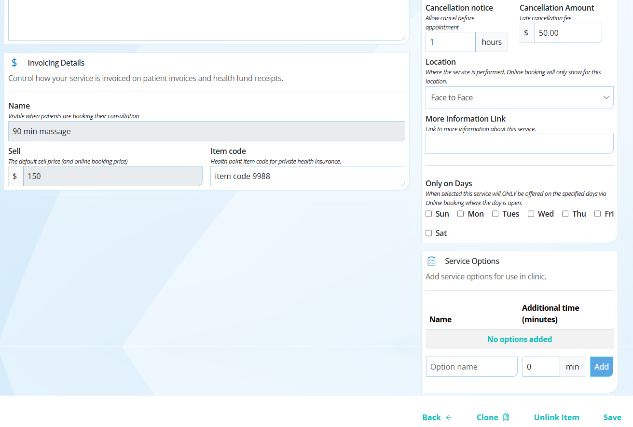Viewport: 633px width, 427px height.
Task: Focus the More Information Link field
Action: [x=520, y=144]
